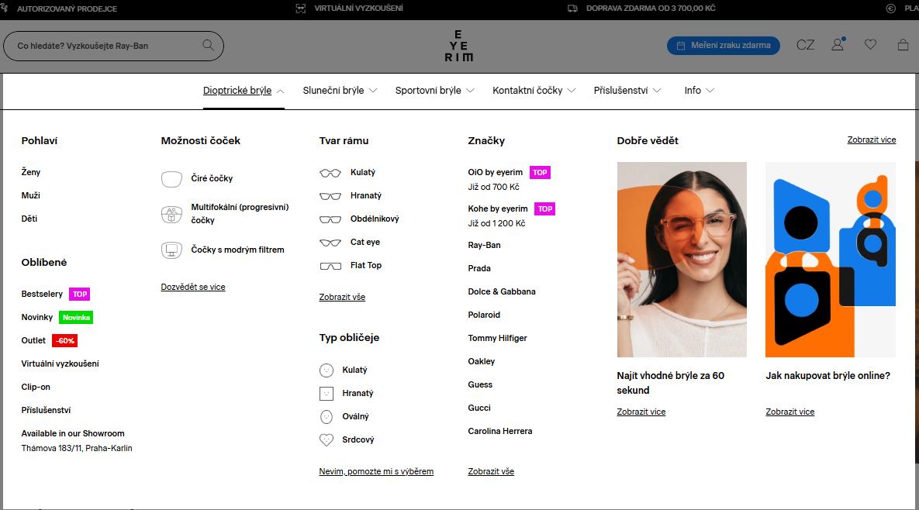Image resolution: width=919 pixels, height=510 pixels.
Task: Open the Oakley brand
Action: click(x=481, y=361)
